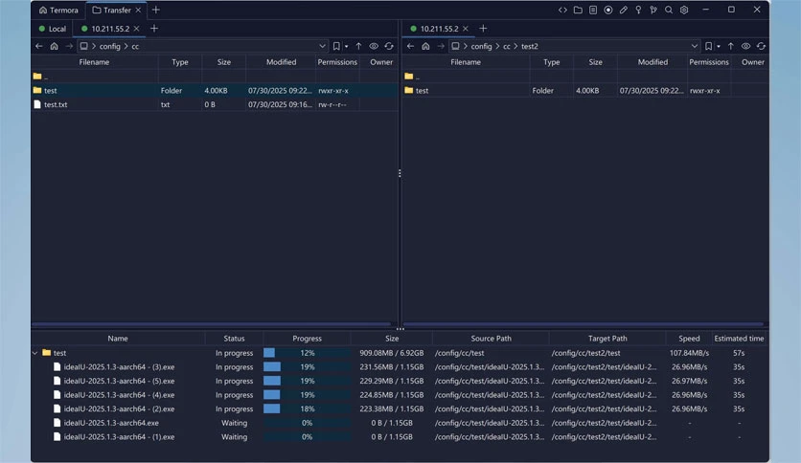This screenshot has width=801, height=463.
Task: Go forward in right pane navigation
Action: [441, 46]
